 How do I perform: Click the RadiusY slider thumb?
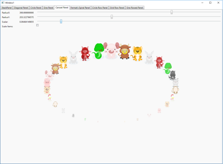(x=112, y=17)
